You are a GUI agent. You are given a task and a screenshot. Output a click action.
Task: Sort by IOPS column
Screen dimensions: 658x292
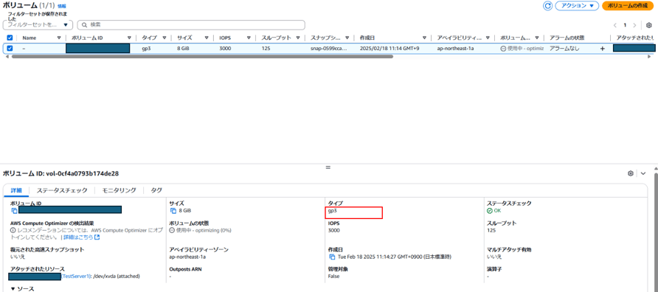coord(249,38)
